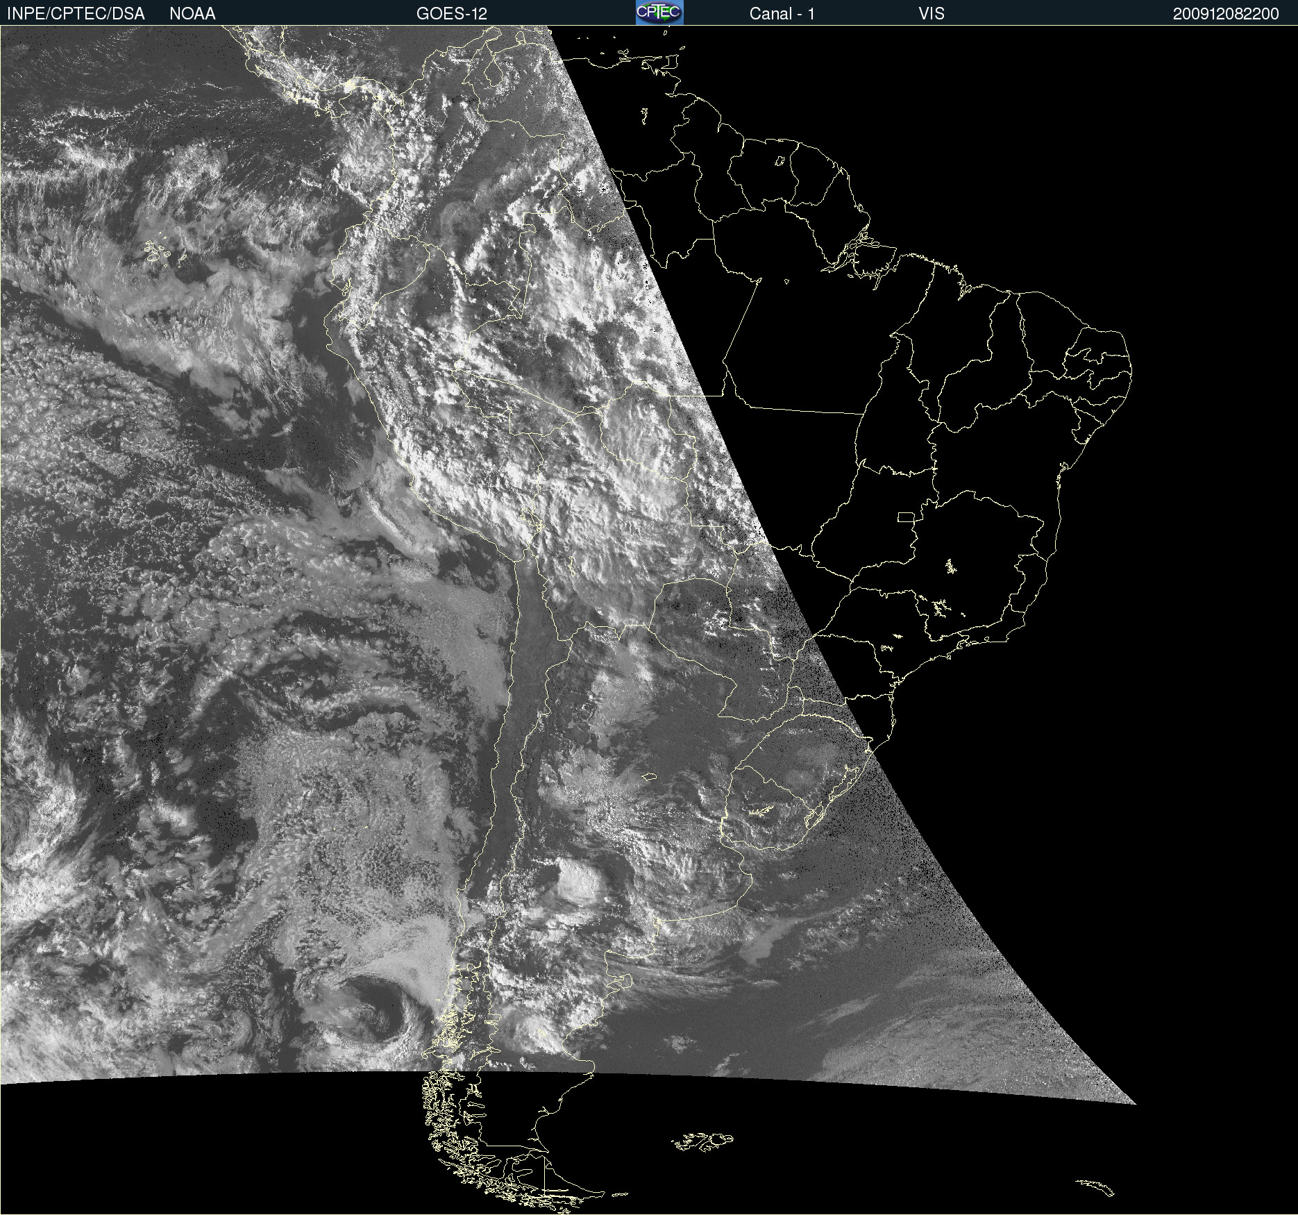The image size is (1298, 1215).
Task: Click the NOAA label in the header
Action: (192, 14)
